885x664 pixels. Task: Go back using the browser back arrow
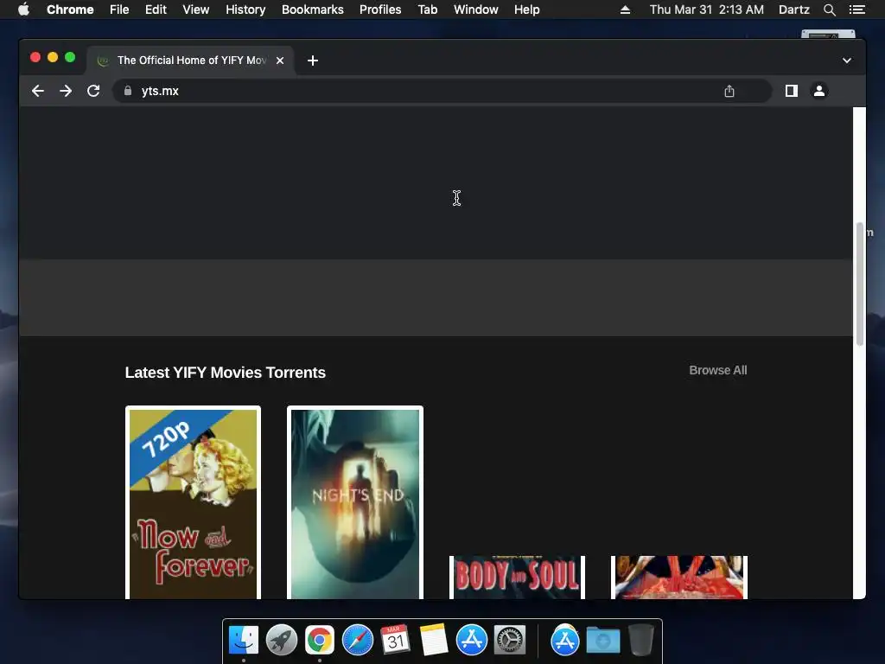click(x=38, y=91)
